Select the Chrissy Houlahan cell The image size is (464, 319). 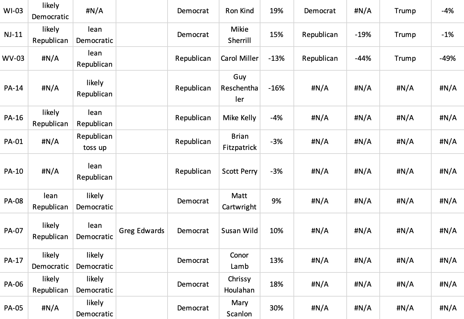[x=239, y=284]
